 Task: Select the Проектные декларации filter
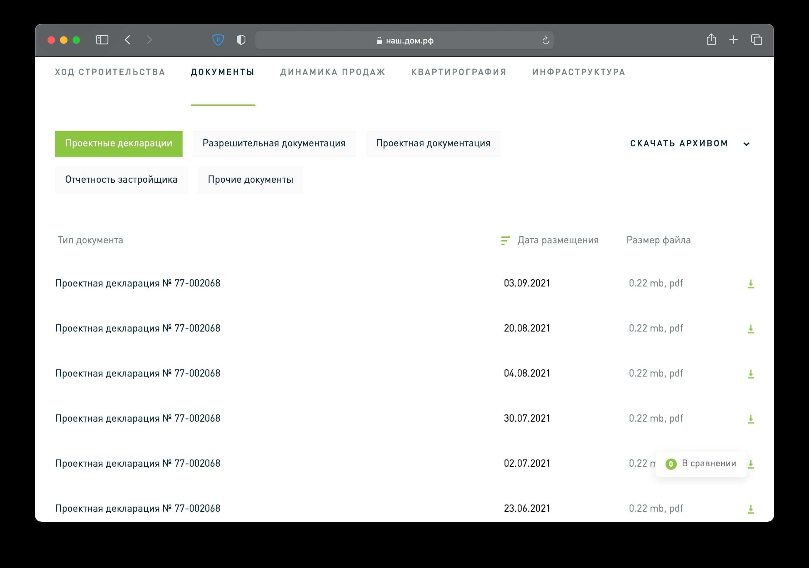point(119,144)
